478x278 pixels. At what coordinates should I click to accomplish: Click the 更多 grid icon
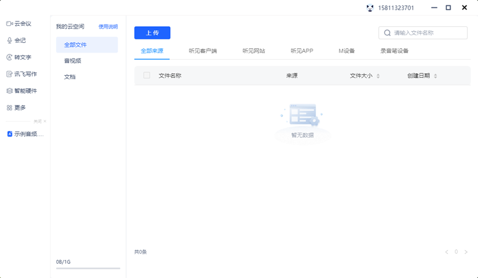coord(10,107)
